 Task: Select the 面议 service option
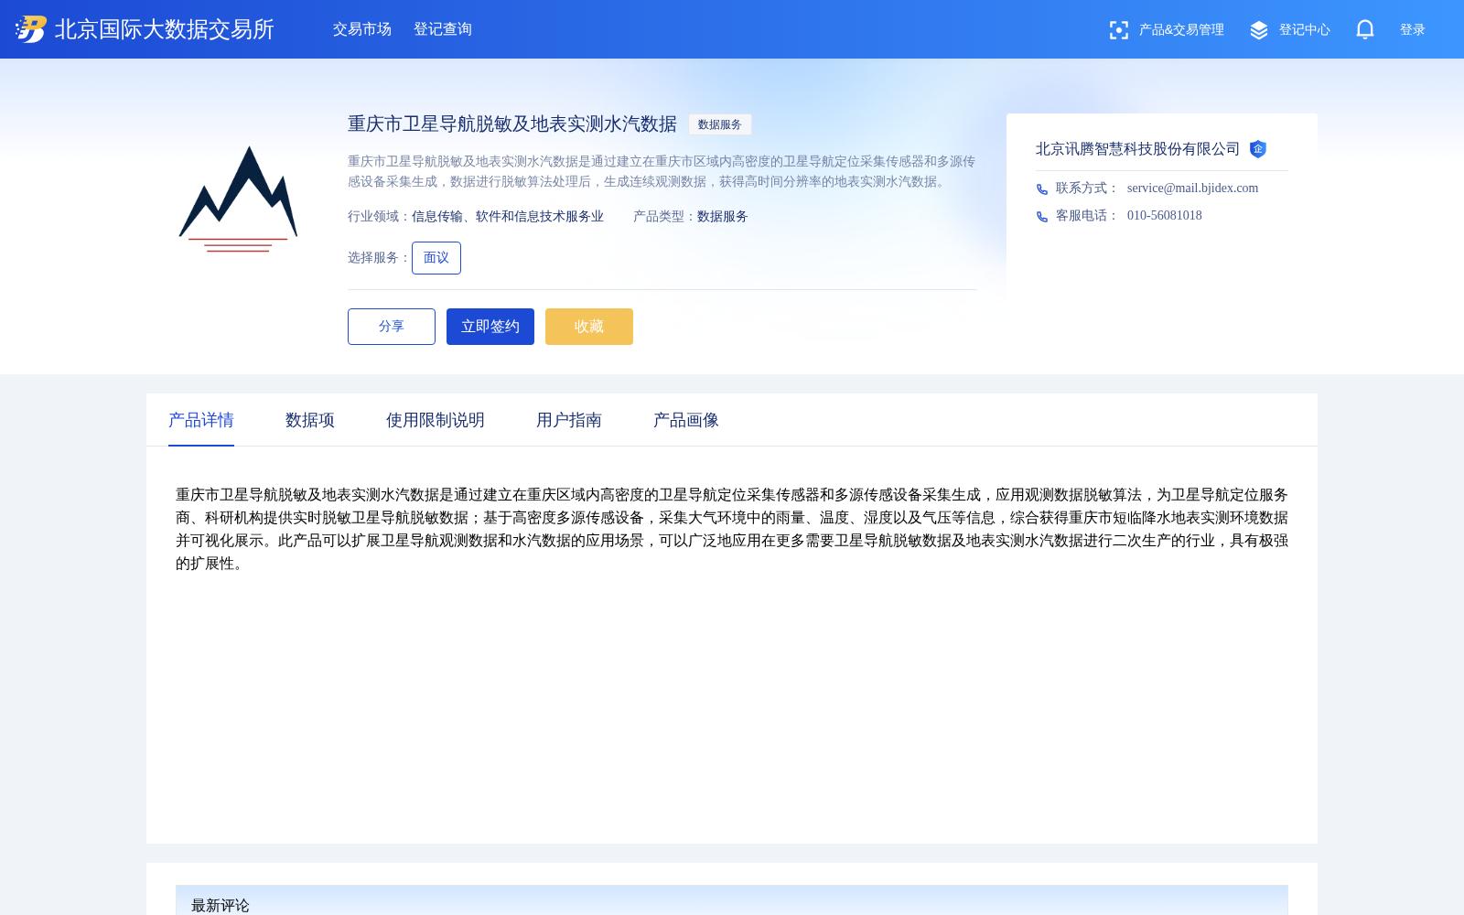[436, 258]
